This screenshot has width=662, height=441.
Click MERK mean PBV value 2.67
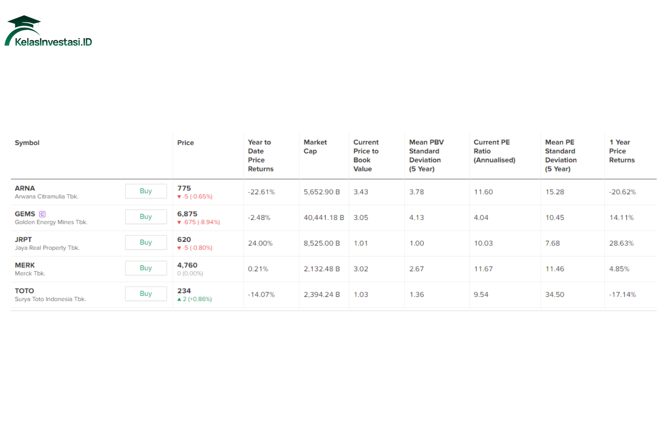tap(417, 269)
